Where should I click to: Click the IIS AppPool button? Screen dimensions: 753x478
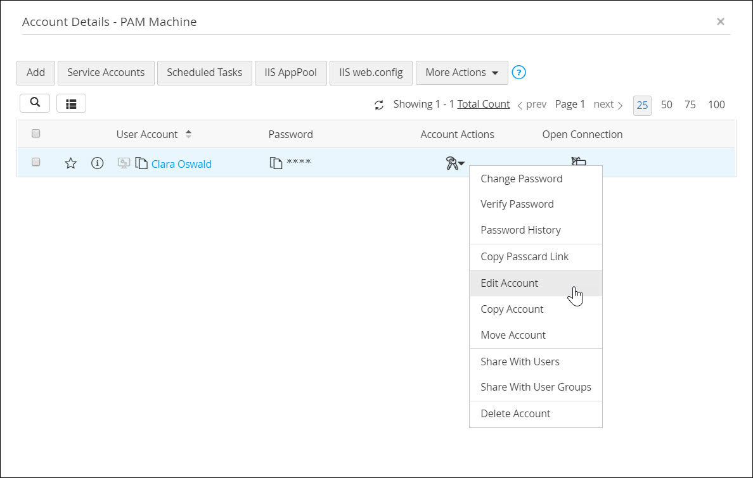290,72
